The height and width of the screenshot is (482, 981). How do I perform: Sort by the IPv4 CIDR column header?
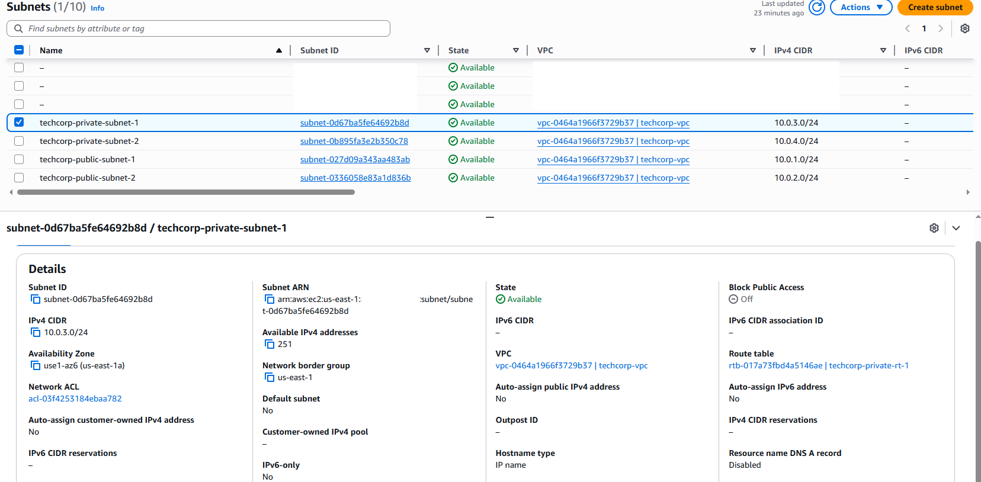tap(793, 50)
